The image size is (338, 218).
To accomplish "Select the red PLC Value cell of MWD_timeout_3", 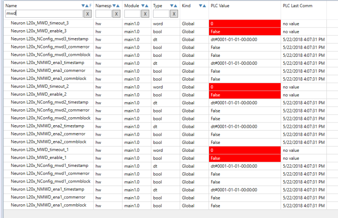I will [245, 24].
